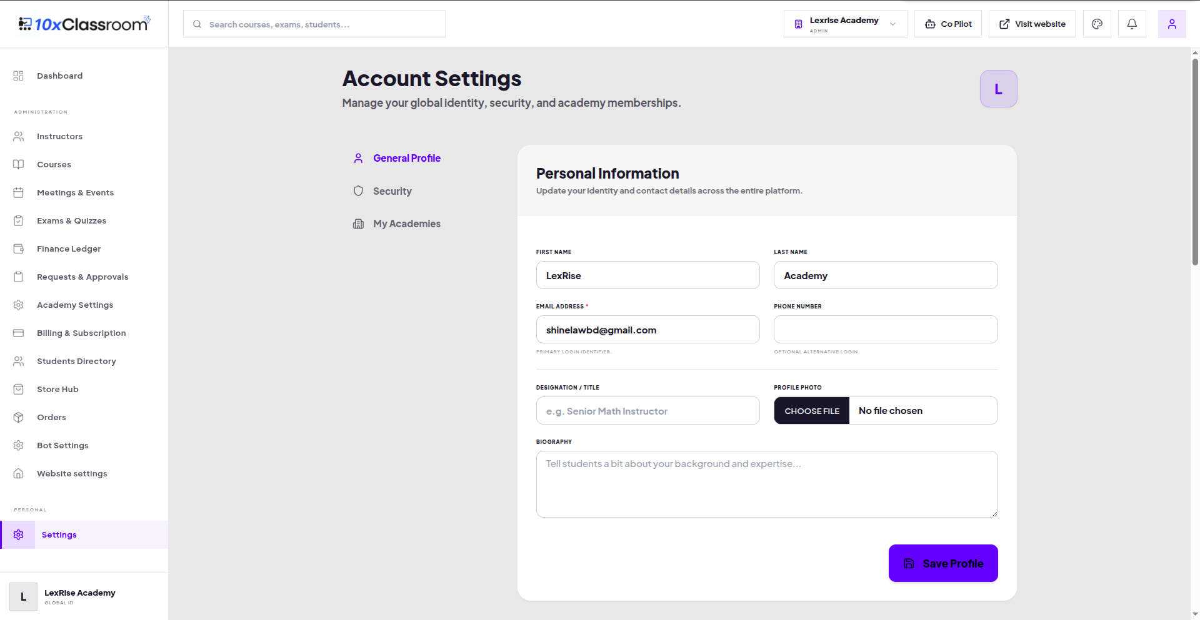Screen dimensions: 1200x620
Task: Click the Save Profile button
Action: click(943, 563)
